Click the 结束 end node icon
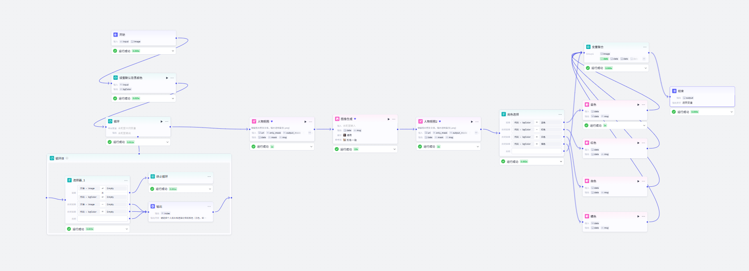749x271 pixels. [x=674, y=91]
